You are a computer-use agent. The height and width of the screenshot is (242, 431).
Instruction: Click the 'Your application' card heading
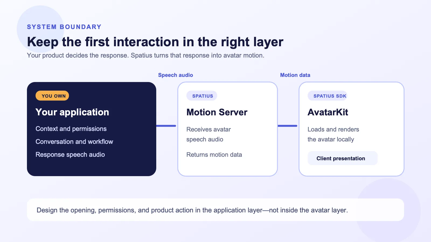(72, 112)
